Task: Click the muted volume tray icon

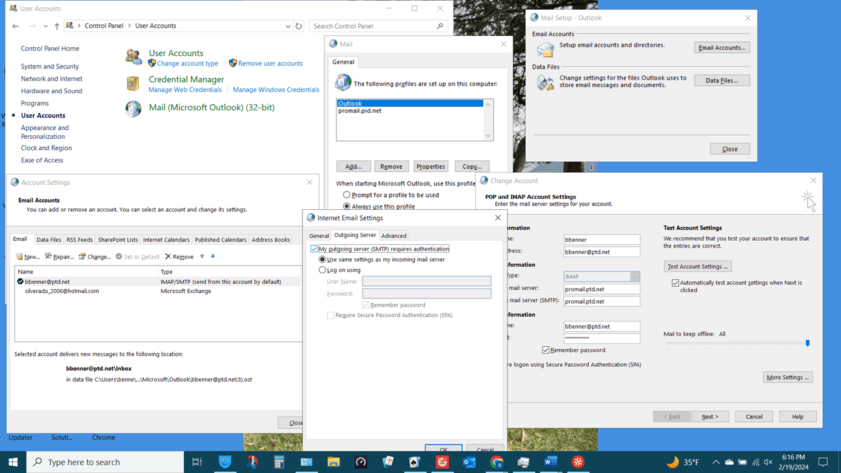Action: (x=768, y=462)
